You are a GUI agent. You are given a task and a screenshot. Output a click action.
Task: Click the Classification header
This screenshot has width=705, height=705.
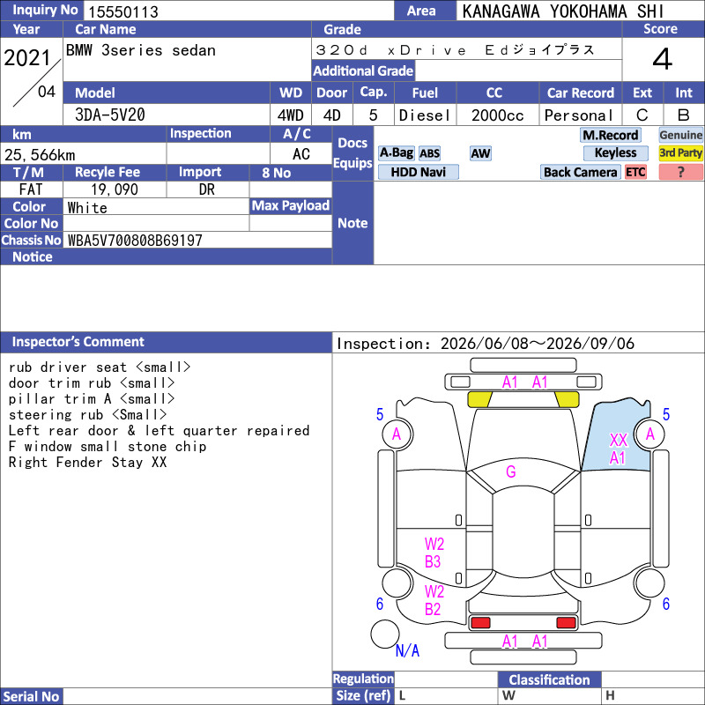(549, 679)
